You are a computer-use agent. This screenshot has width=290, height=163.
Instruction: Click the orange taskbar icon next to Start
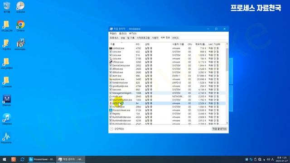pyautogui.click(x=14, y=159)
